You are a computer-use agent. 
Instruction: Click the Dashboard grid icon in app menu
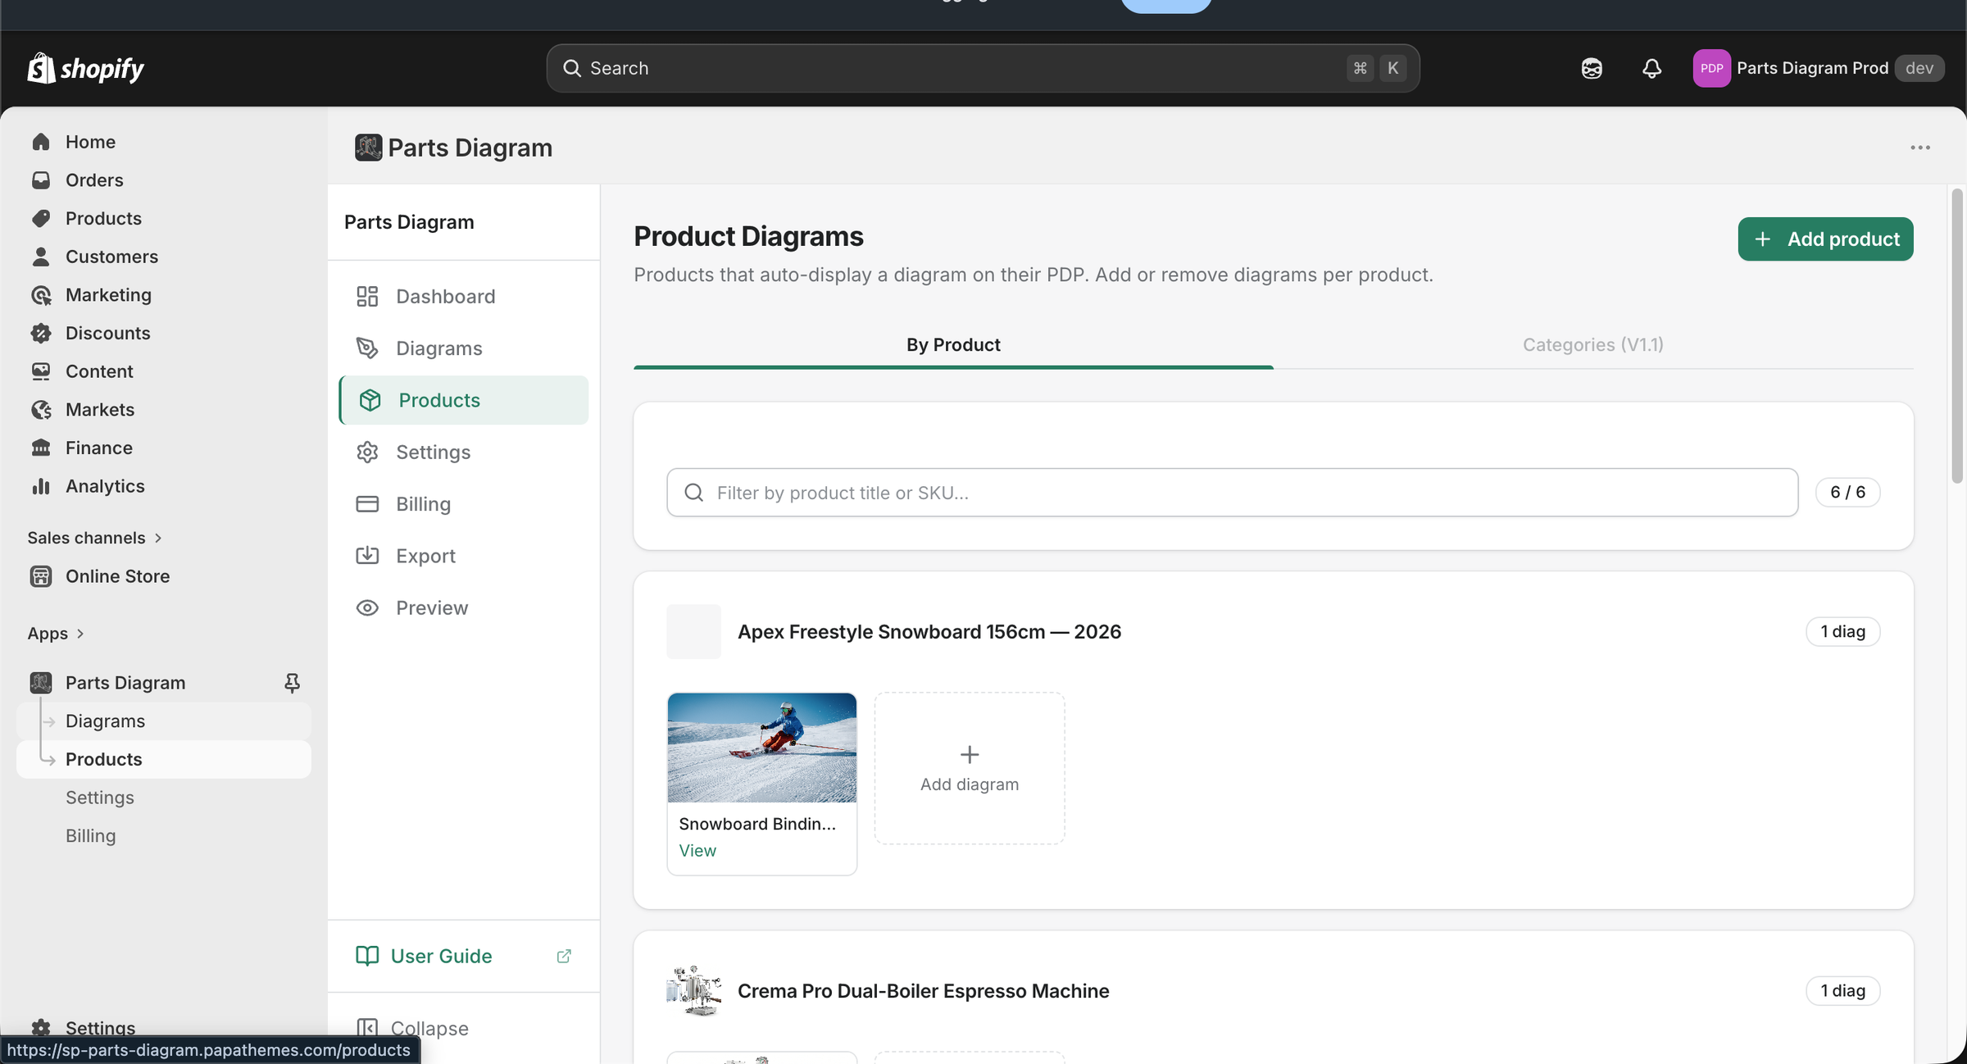click(x=367, y=296)
